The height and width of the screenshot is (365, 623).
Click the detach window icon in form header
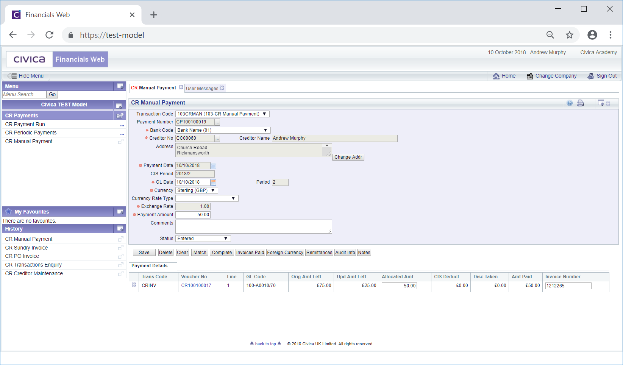coord(601,103)
